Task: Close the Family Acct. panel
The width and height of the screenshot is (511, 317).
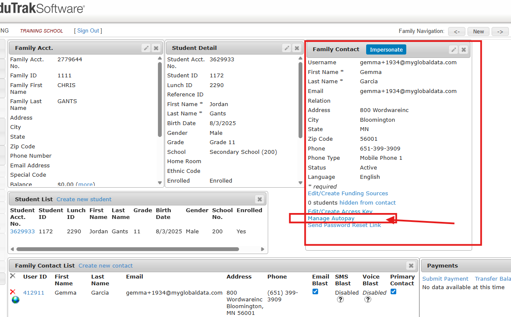Action: (156, 48)
